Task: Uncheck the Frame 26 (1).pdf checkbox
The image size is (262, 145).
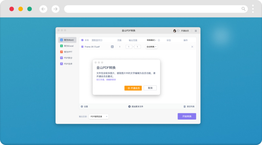Action: coord(82,47)
